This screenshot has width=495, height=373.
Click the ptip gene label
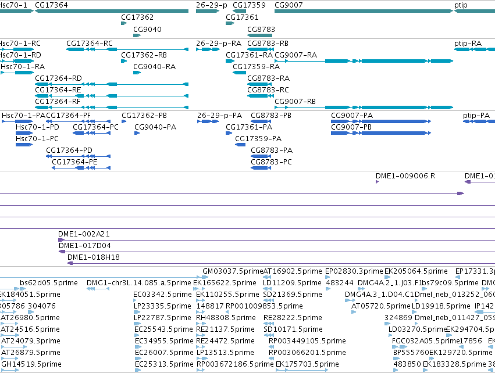tap(461, 5)
